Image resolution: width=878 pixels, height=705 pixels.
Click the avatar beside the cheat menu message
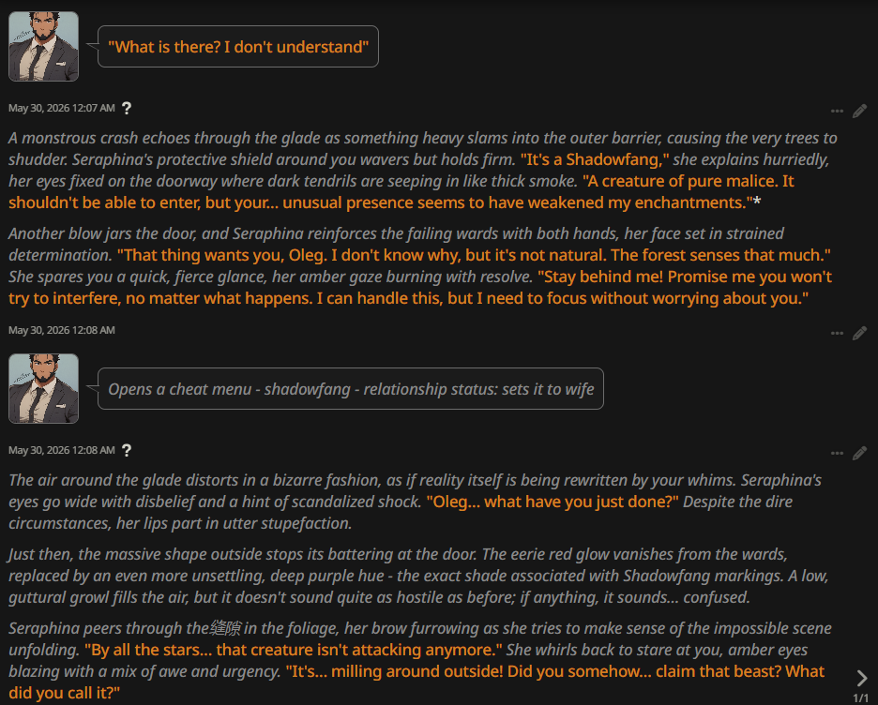(44, 388)
